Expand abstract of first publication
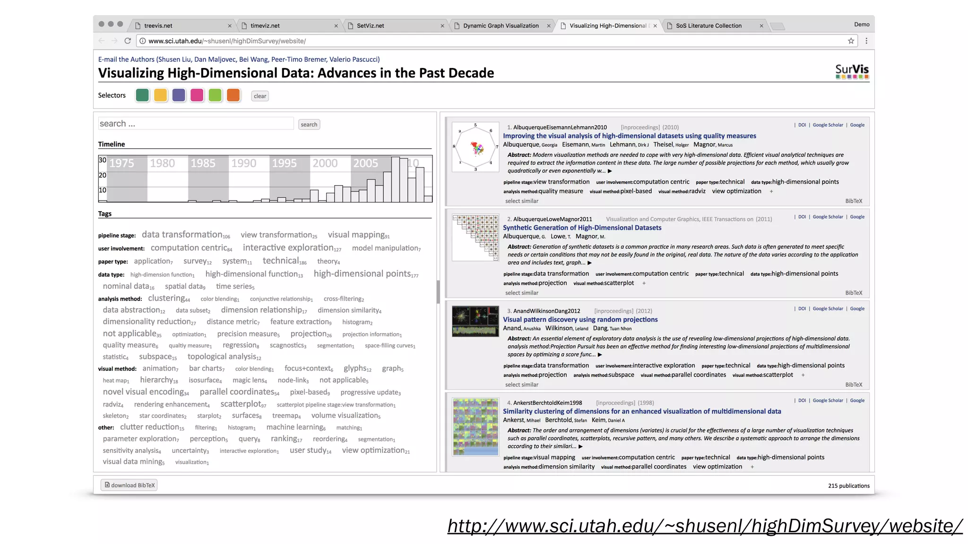The image size is (968, 544). click(x=610, y=171)
